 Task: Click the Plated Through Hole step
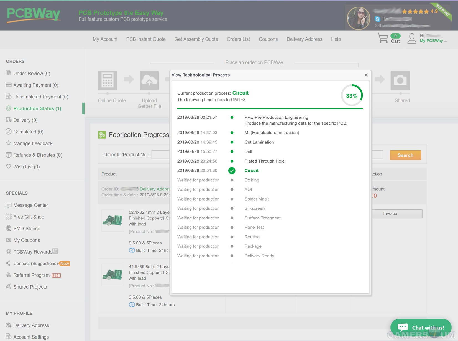pos(265,161)
